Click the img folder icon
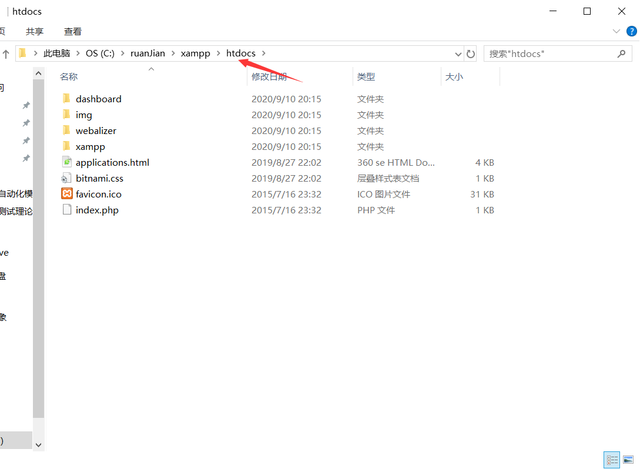 (x=66, y=114)
